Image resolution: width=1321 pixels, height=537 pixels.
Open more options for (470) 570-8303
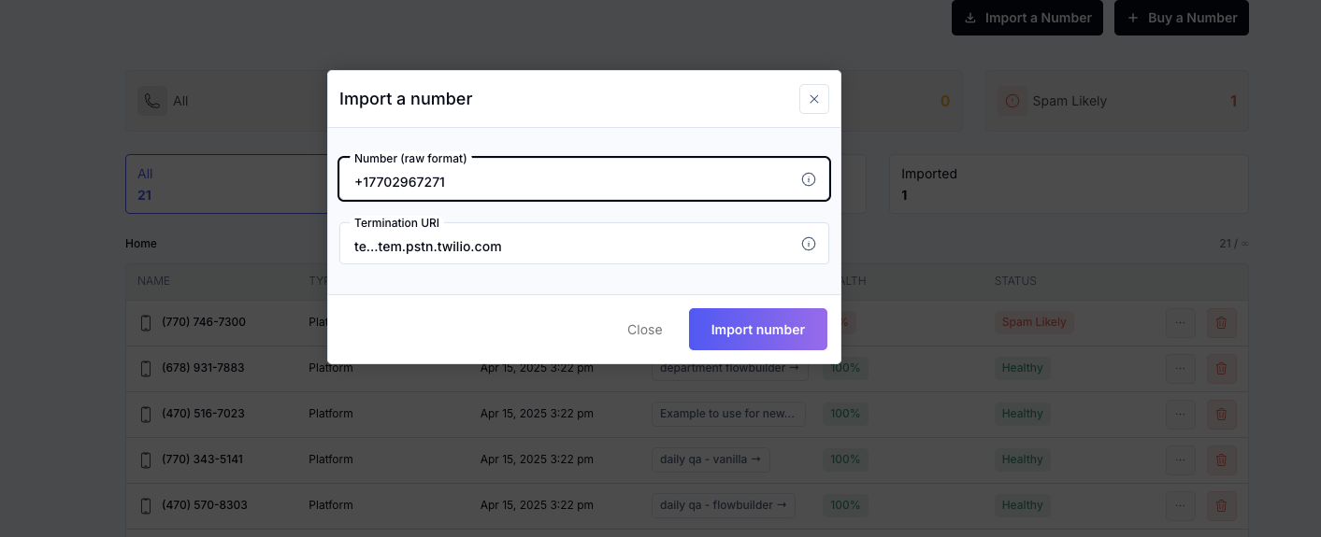point(1180,506)
